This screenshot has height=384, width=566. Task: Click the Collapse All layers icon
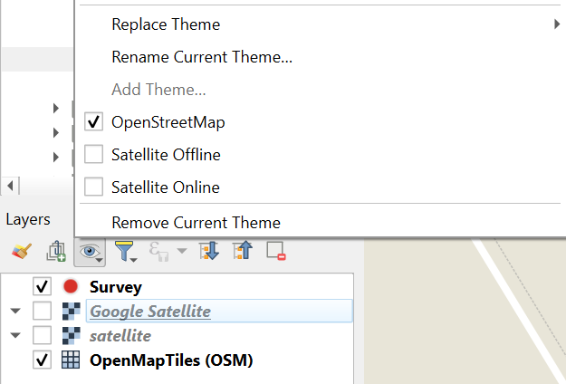243,251
